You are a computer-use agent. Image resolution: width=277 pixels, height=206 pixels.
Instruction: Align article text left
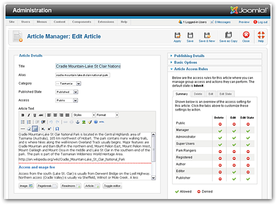(x=49, y=115)
